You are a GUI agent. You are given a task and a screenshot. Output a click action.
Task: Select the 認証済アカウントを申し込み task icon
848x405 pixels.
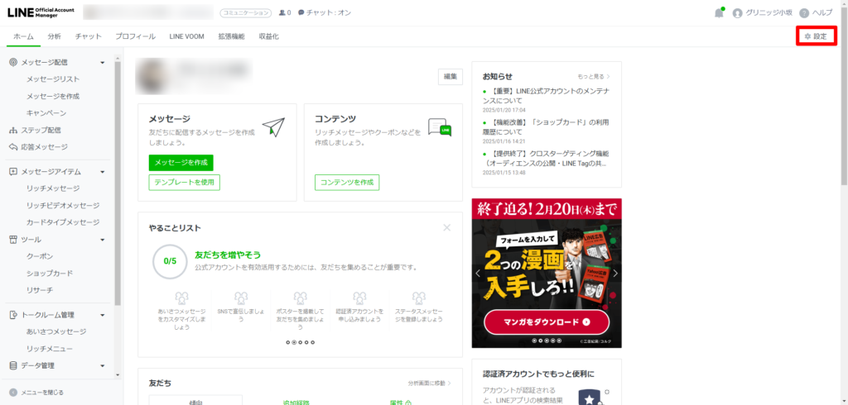[359, 298]
